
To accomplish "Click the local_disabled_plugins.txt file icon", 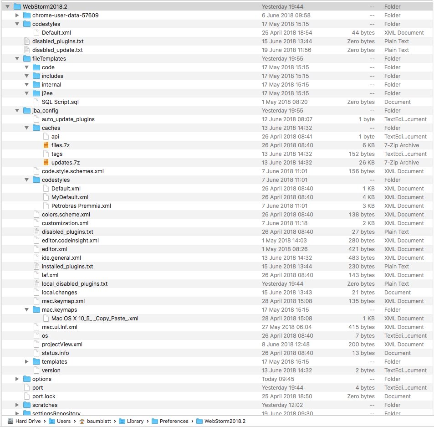I will (x=36, y=283).
